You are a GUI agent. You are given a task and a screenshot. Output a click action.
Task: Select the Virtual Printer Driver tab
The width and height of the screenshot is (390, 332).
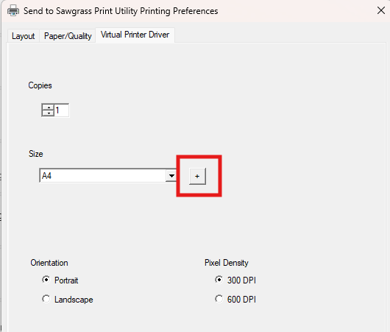(x=135, y=35)
